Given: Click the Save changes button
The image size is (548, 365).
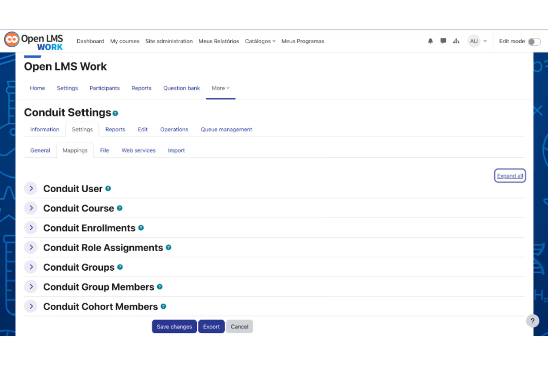Looking at the screenshot, I should tap(174, 327).
